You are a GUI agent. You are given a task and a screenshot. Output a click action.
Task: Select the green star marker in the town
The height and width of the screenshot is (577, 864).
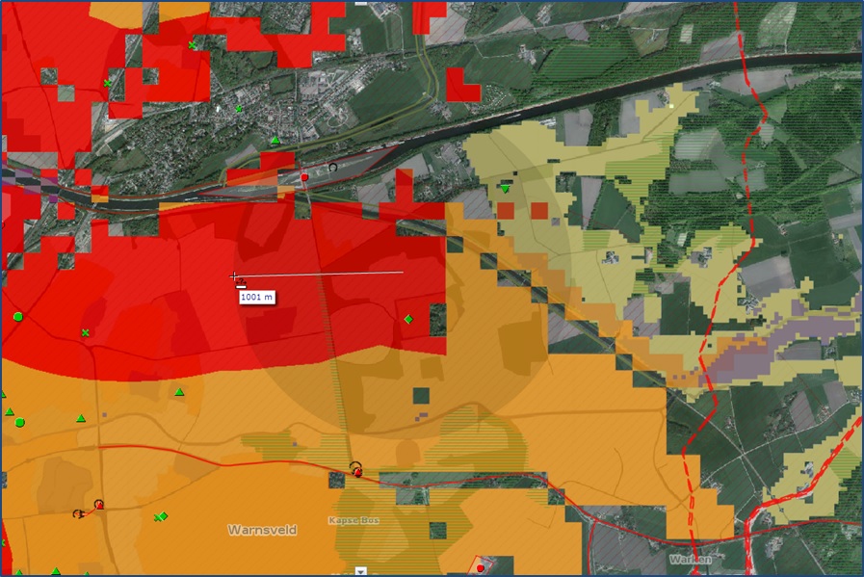[239, 109]
